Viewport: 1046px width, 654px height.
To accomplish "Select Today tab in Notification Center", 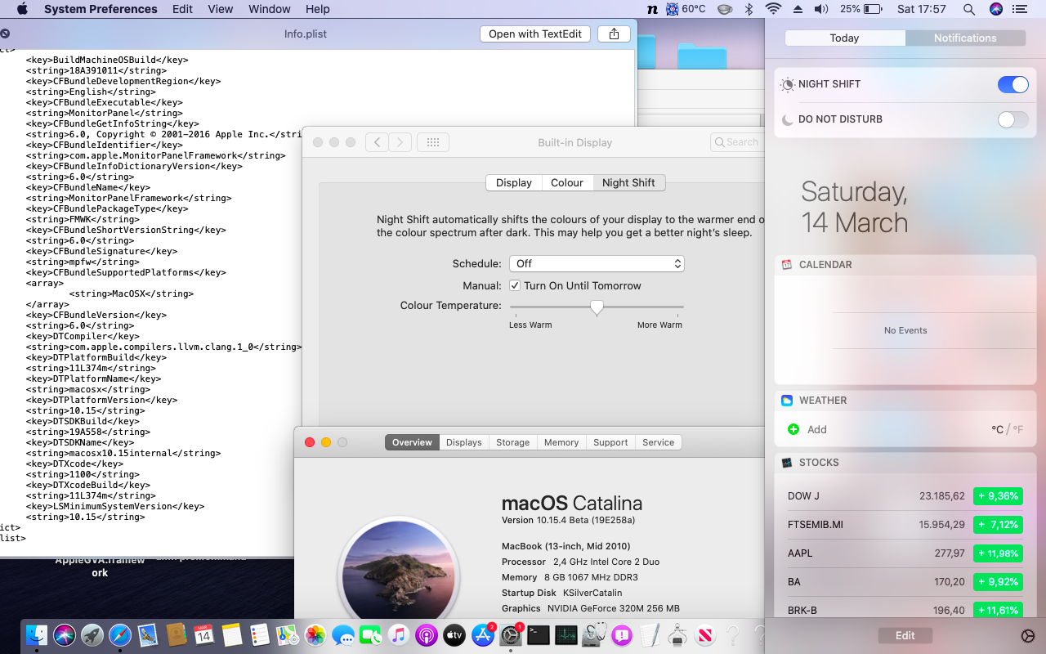I will [844, 38].
